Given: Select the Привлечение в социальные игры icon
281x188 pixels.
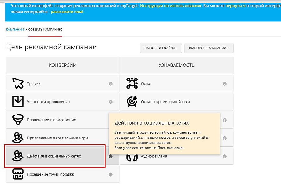Looking at the screenshot, I should [x=18, y=138].
